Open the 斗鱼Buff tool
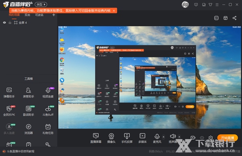This screenshot has width=242, height=156. 48,111
